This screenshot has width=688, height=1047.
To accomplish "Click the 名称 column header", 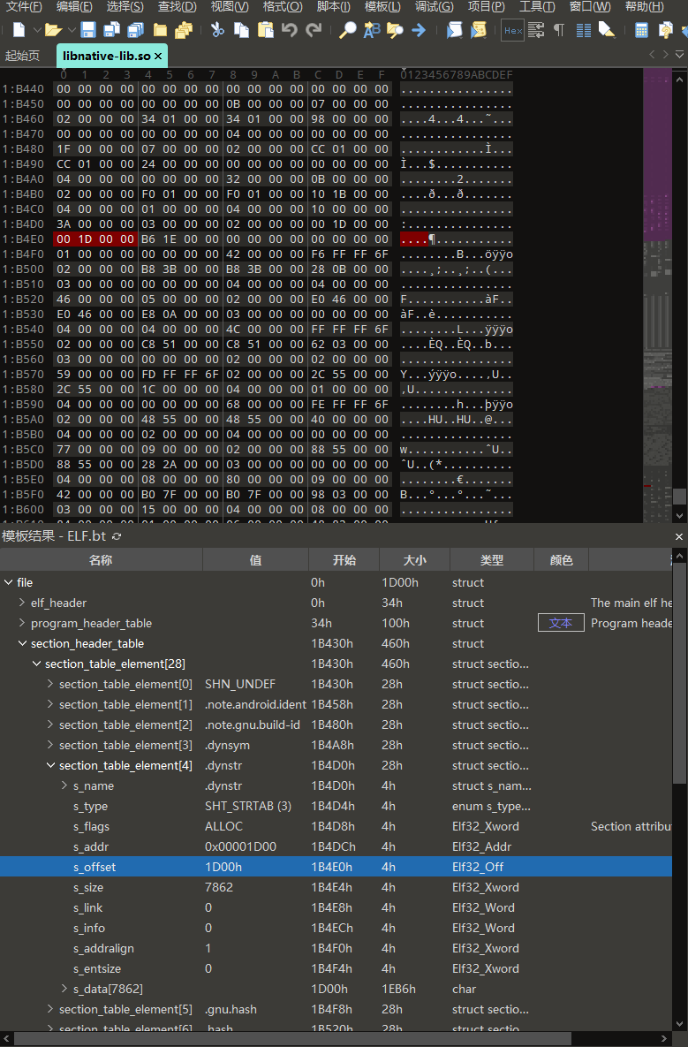I will pyautogui.click(x=101, y=560).
